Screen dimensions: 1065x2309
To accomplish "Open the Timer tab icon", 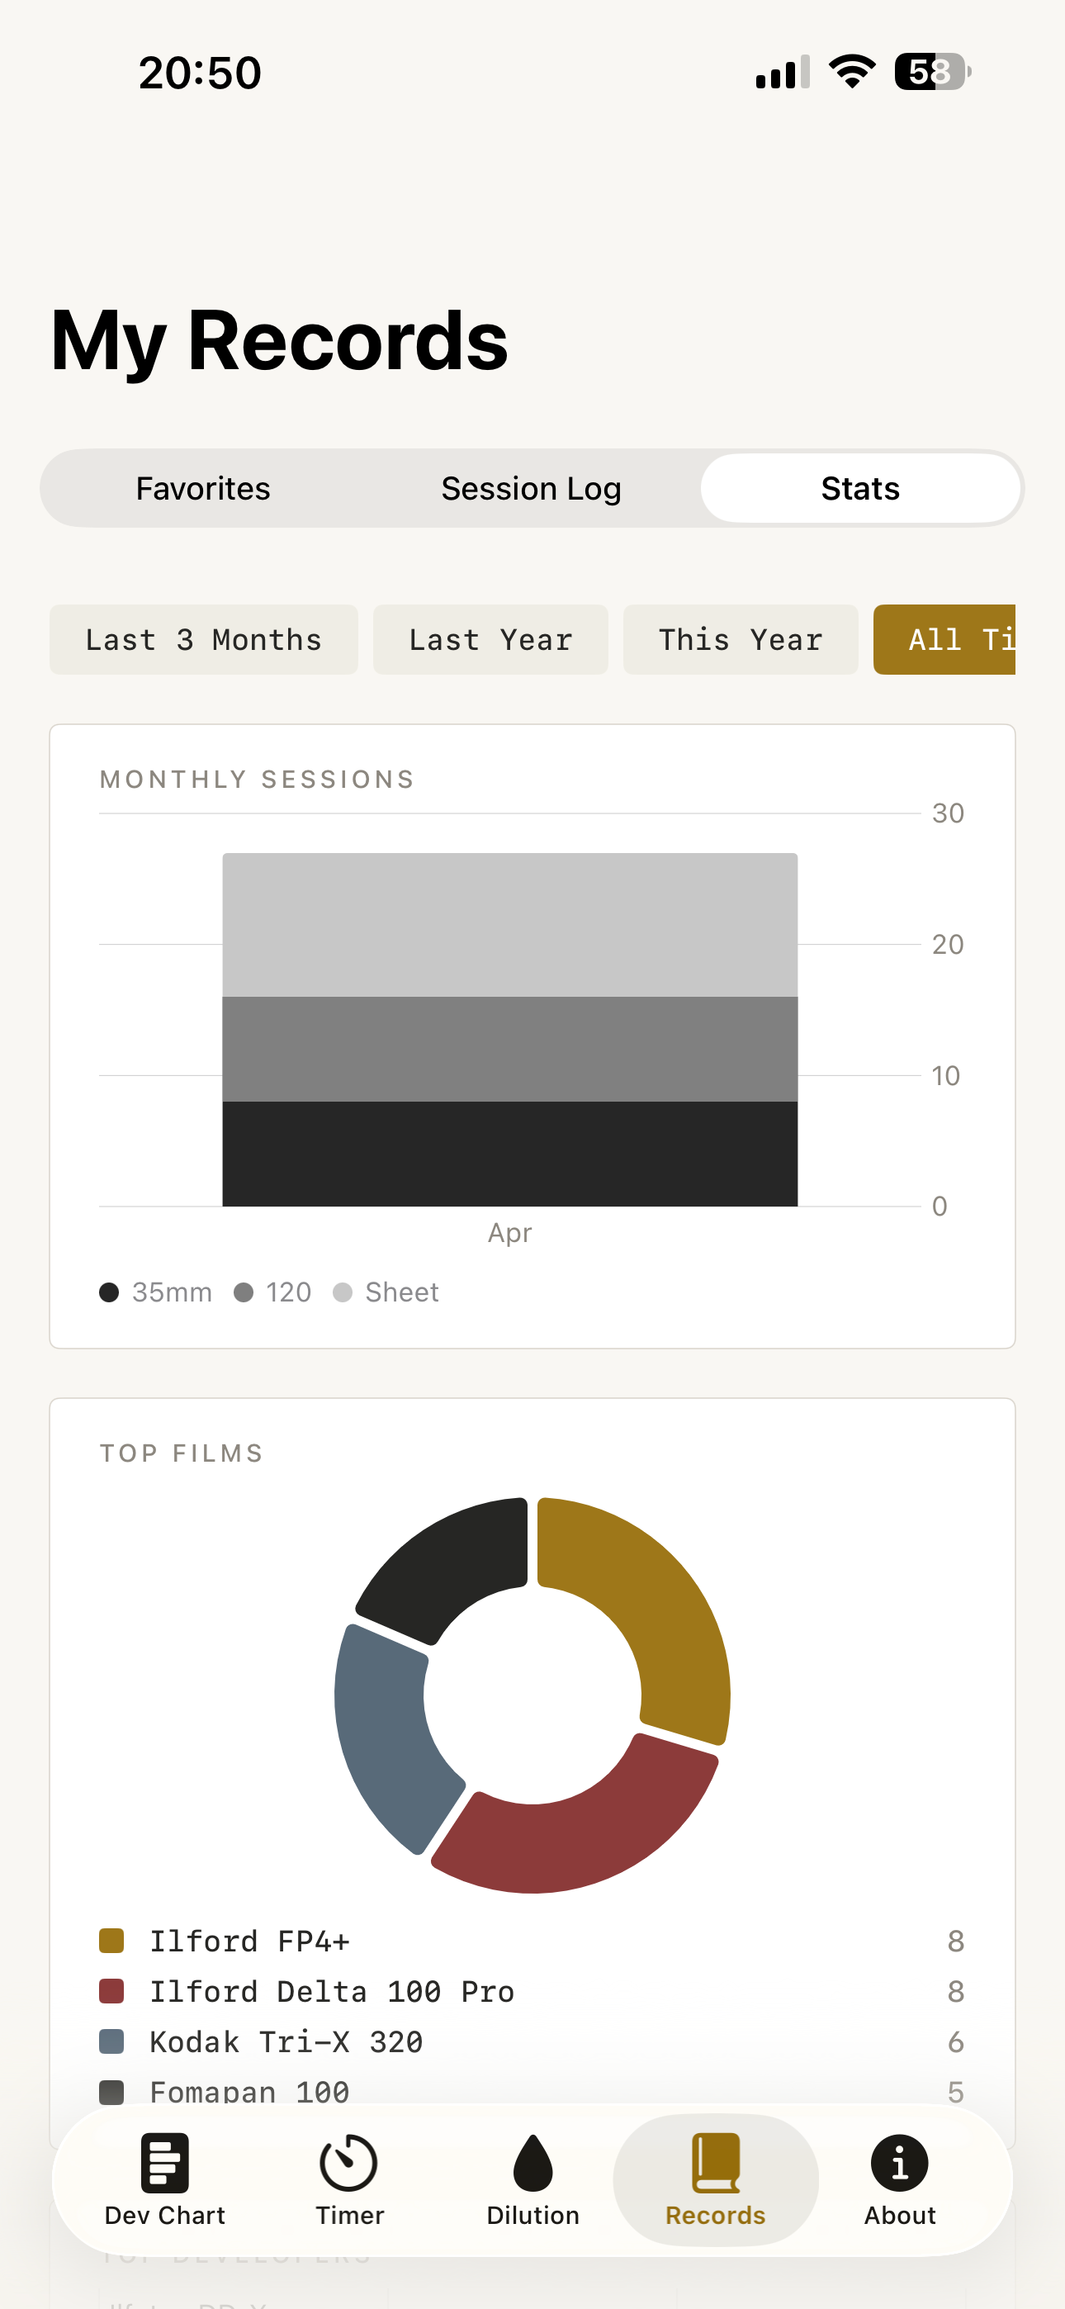I will pyautogui.click(x=348, y=2162).
